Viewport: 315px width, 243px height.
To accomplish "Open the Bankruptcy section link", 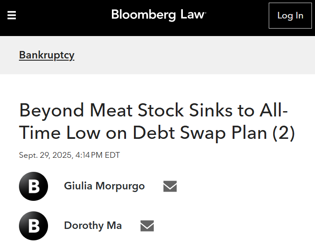I will pos(47,55).
